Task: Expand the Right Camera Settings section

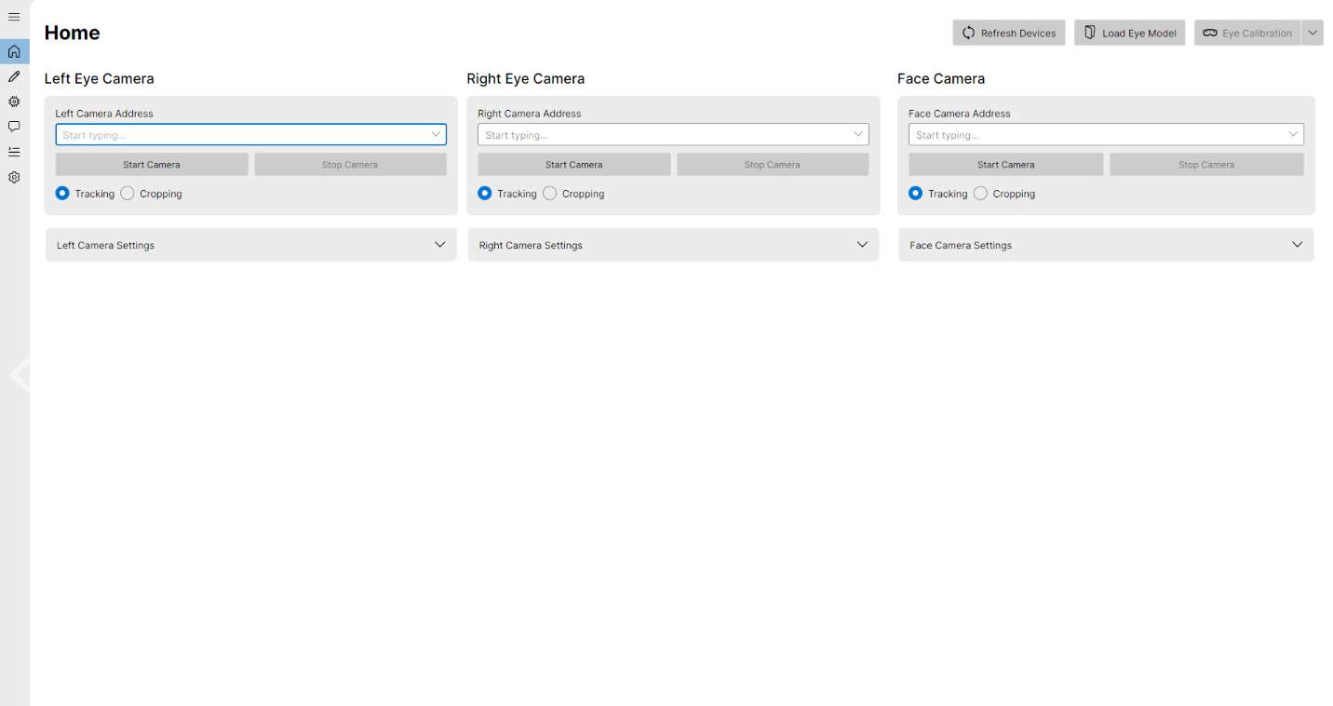Action: [673, 245]
